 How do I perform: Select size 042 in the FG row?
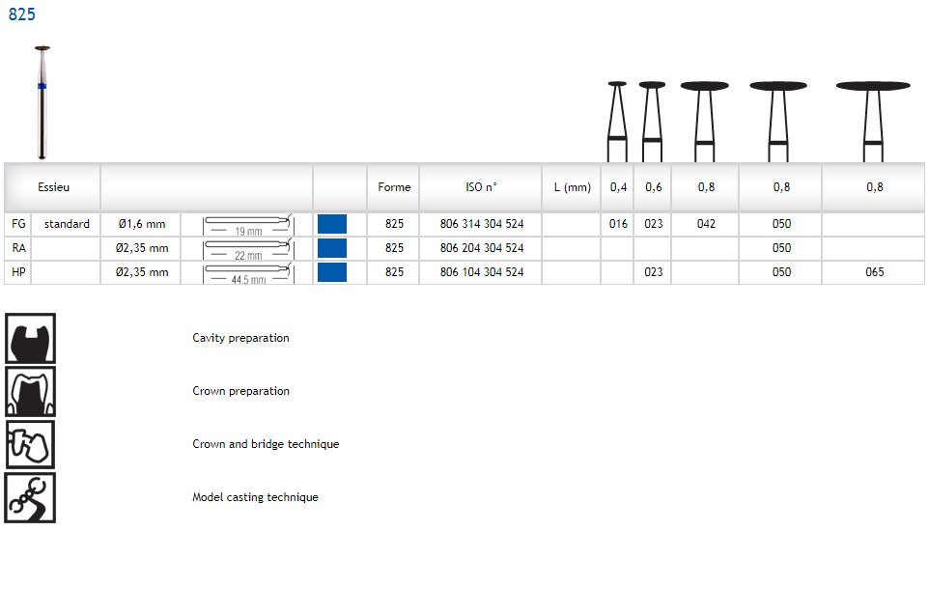(706, 224)
